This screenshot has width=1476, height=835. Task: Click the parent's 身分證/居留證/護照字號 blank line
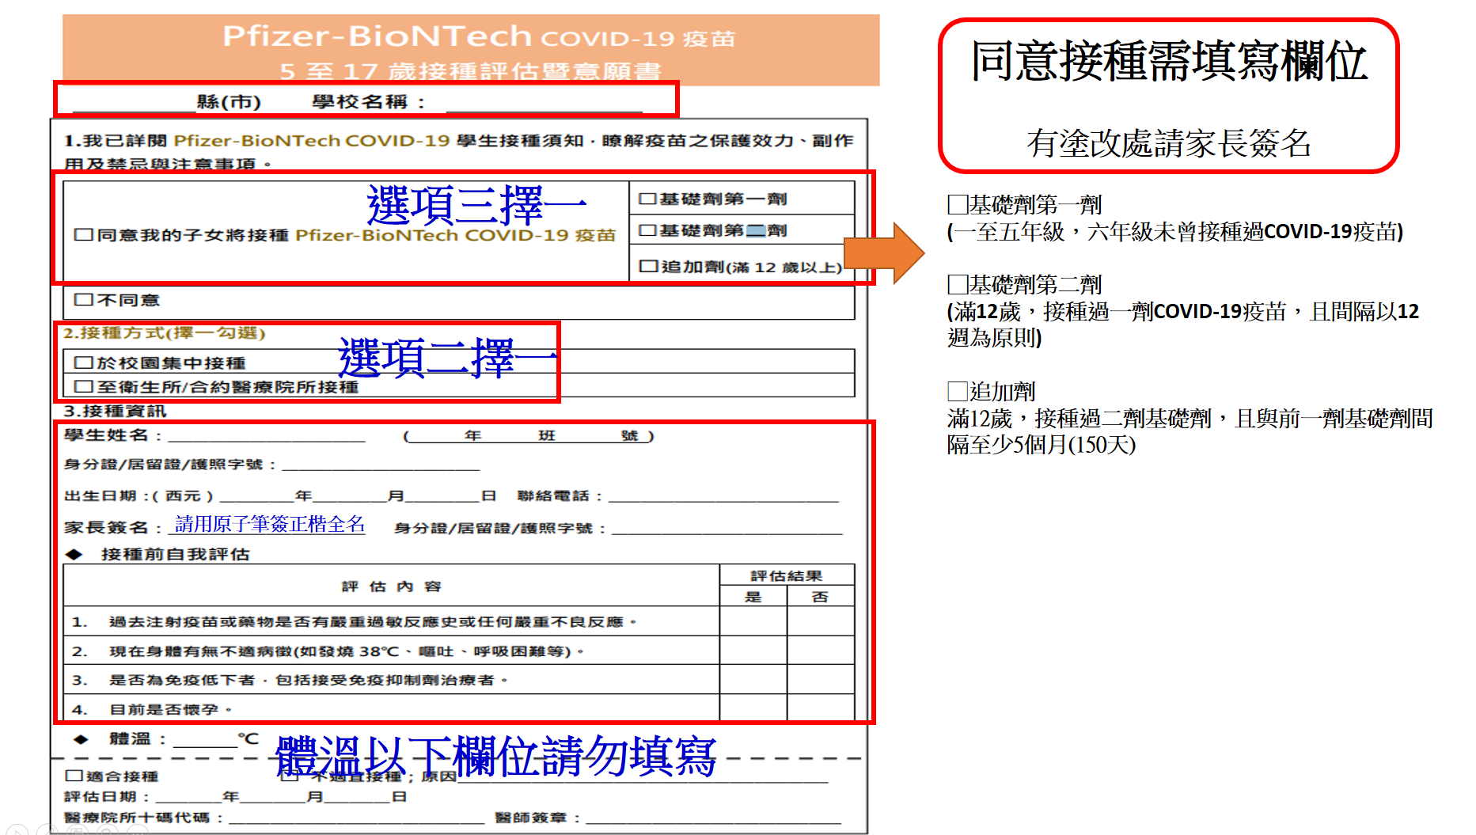[727, 527]
